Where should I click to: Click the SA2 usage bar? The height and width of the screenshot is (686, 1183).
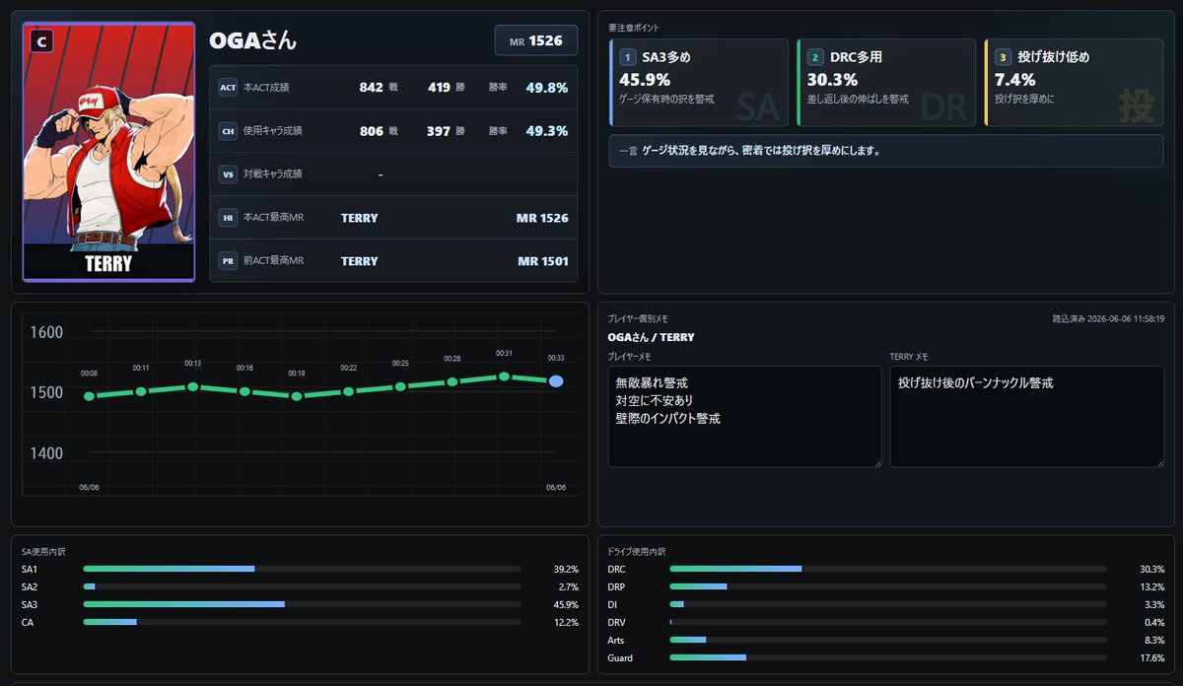[303, 586]
